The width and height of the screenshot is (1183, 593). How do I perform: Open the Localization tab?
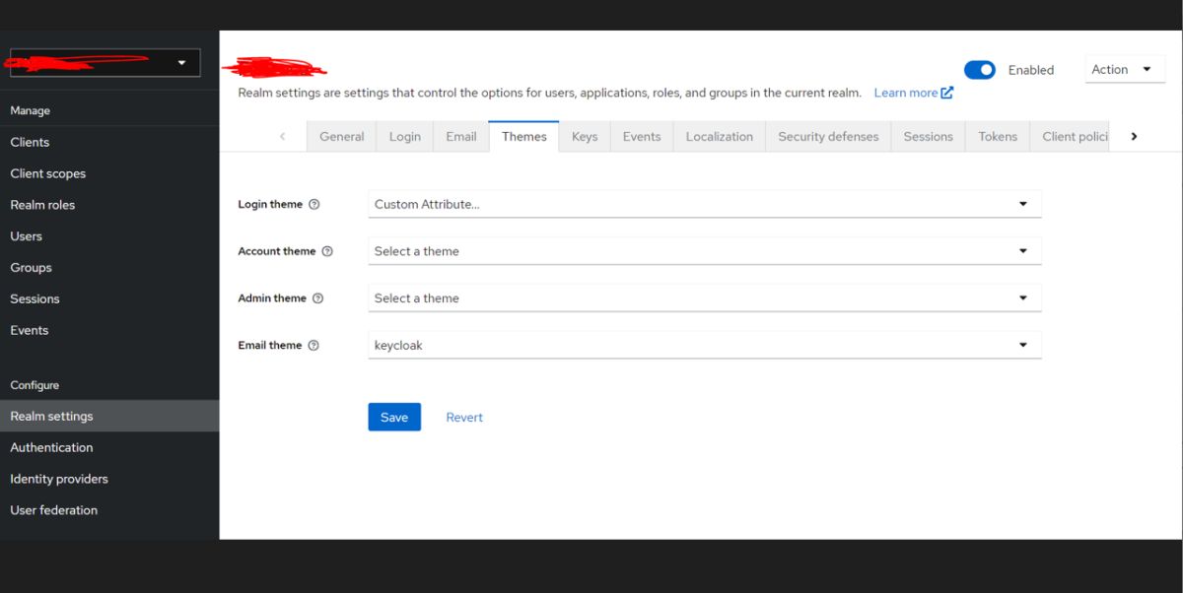click(x=720, y=137)
